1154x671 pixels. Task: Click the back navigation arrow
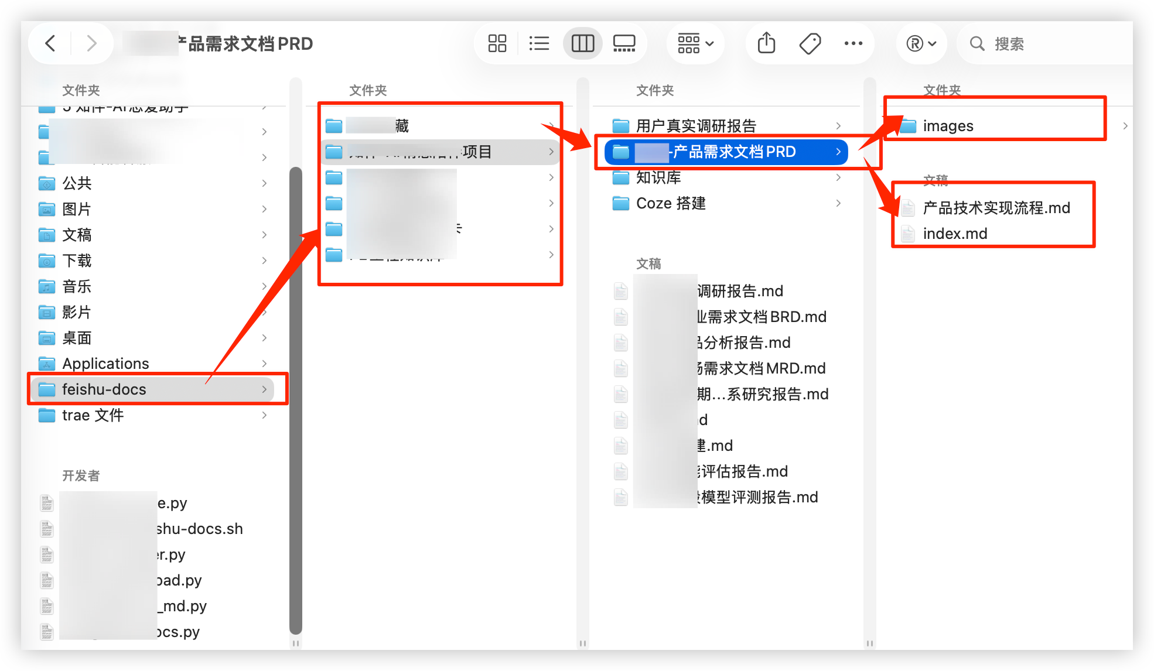click(x=50, y=43)
